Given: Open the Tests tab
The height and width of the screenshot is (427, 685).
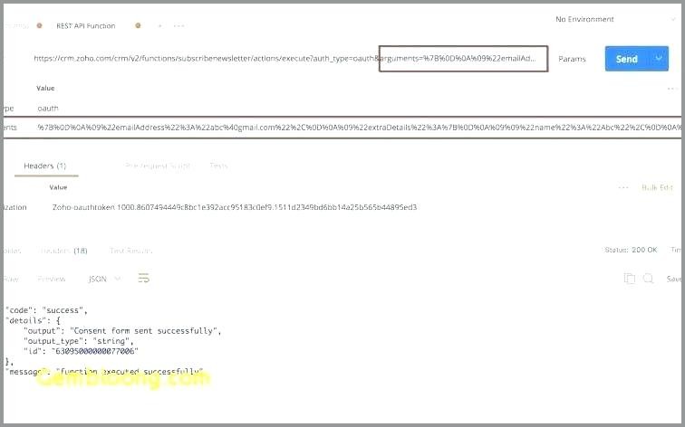Looking at the screenshot, I should 218,166.
